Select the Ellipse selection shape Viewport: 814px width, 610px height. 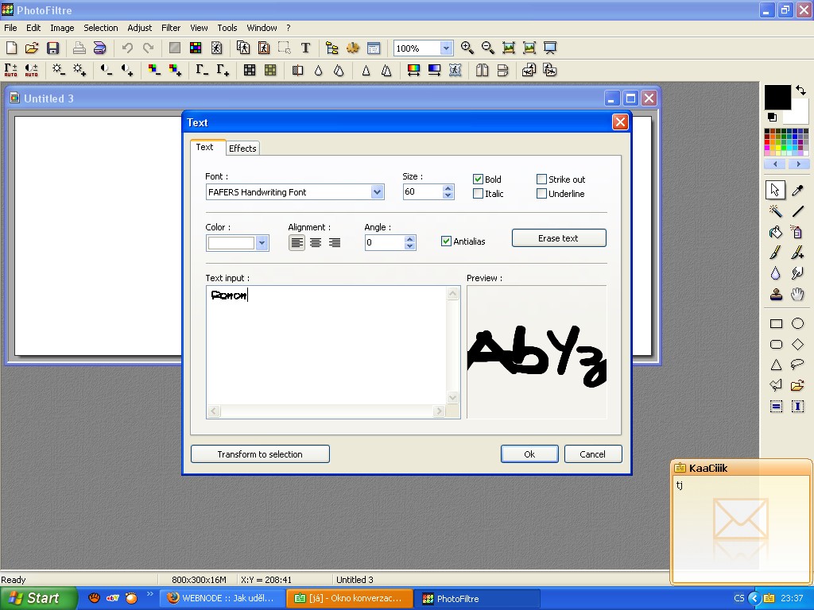797,323
